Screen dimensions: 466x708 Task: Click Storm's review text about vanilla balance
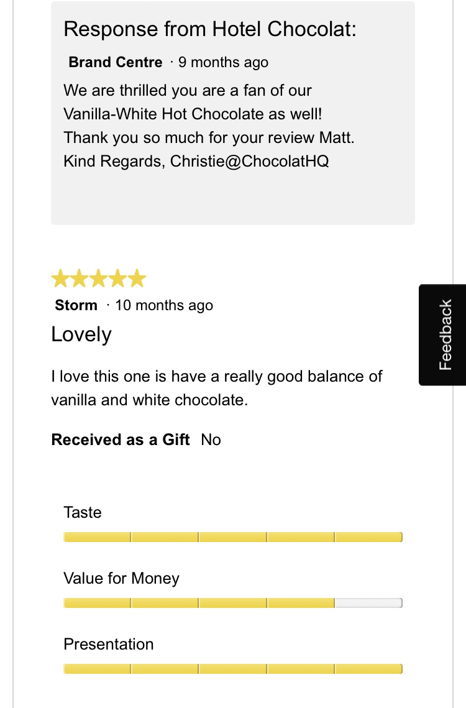[x=216, y=388]
